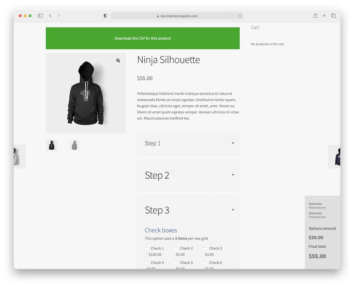The image size is (354, 287).
Task: Click the - $100.00 price under Check 1
Action: click(154, 254)
